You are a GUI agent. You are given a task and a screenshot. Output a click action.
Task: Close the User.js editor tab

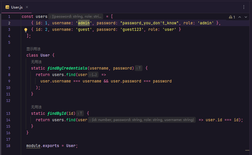pos(27,7)
